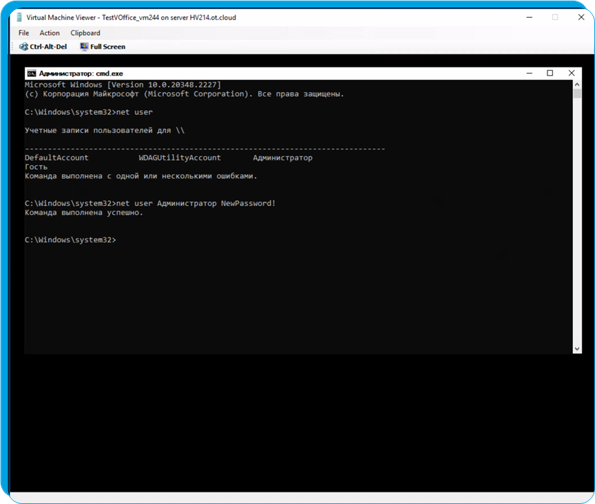Close the Virtual Machine Viewer window

581,17
